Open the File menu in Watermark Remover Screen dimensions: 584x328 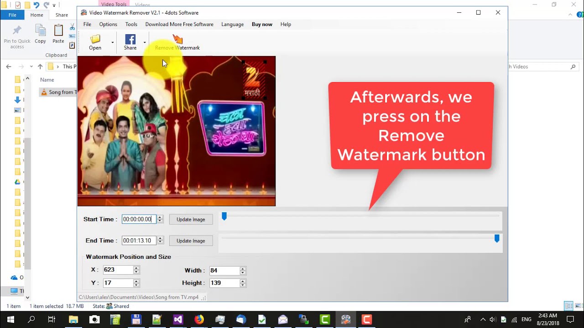(87, 24)
